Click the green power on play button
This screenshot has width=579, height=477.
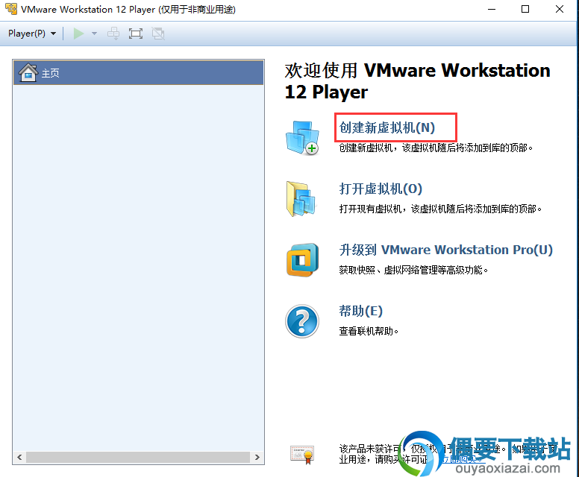(78, 34)
